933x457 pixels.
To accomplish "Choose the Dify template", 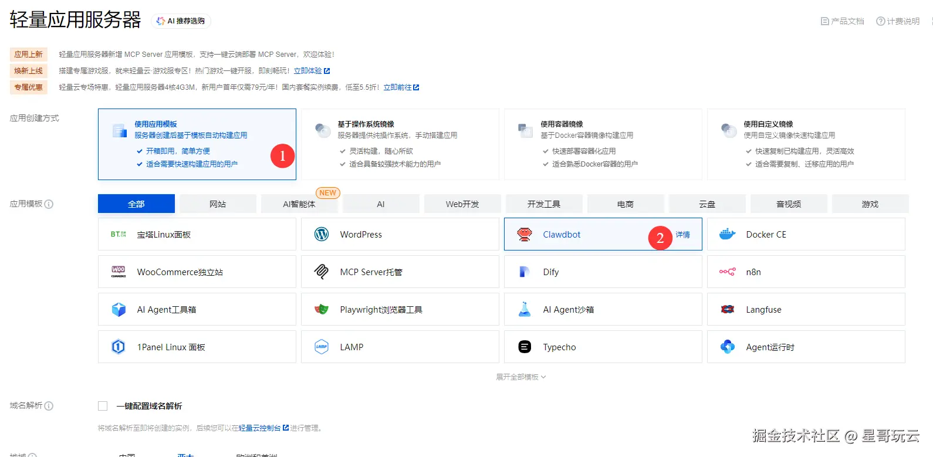I will point(603,272).
